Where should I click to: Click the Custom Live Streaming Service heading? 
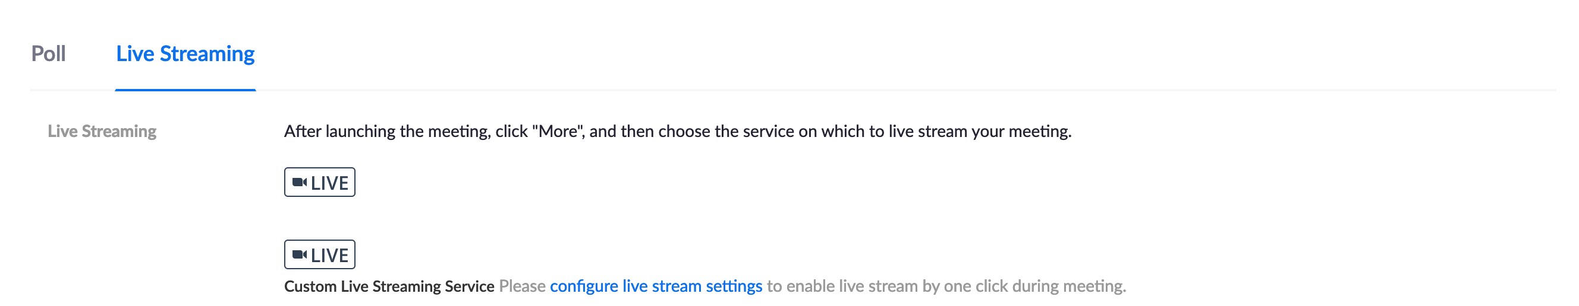[x=389, y=286]
